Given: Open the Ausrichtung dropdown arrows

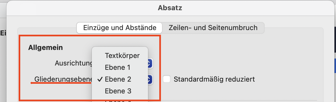Looking at the screenshot, I should tap(150, 63).
